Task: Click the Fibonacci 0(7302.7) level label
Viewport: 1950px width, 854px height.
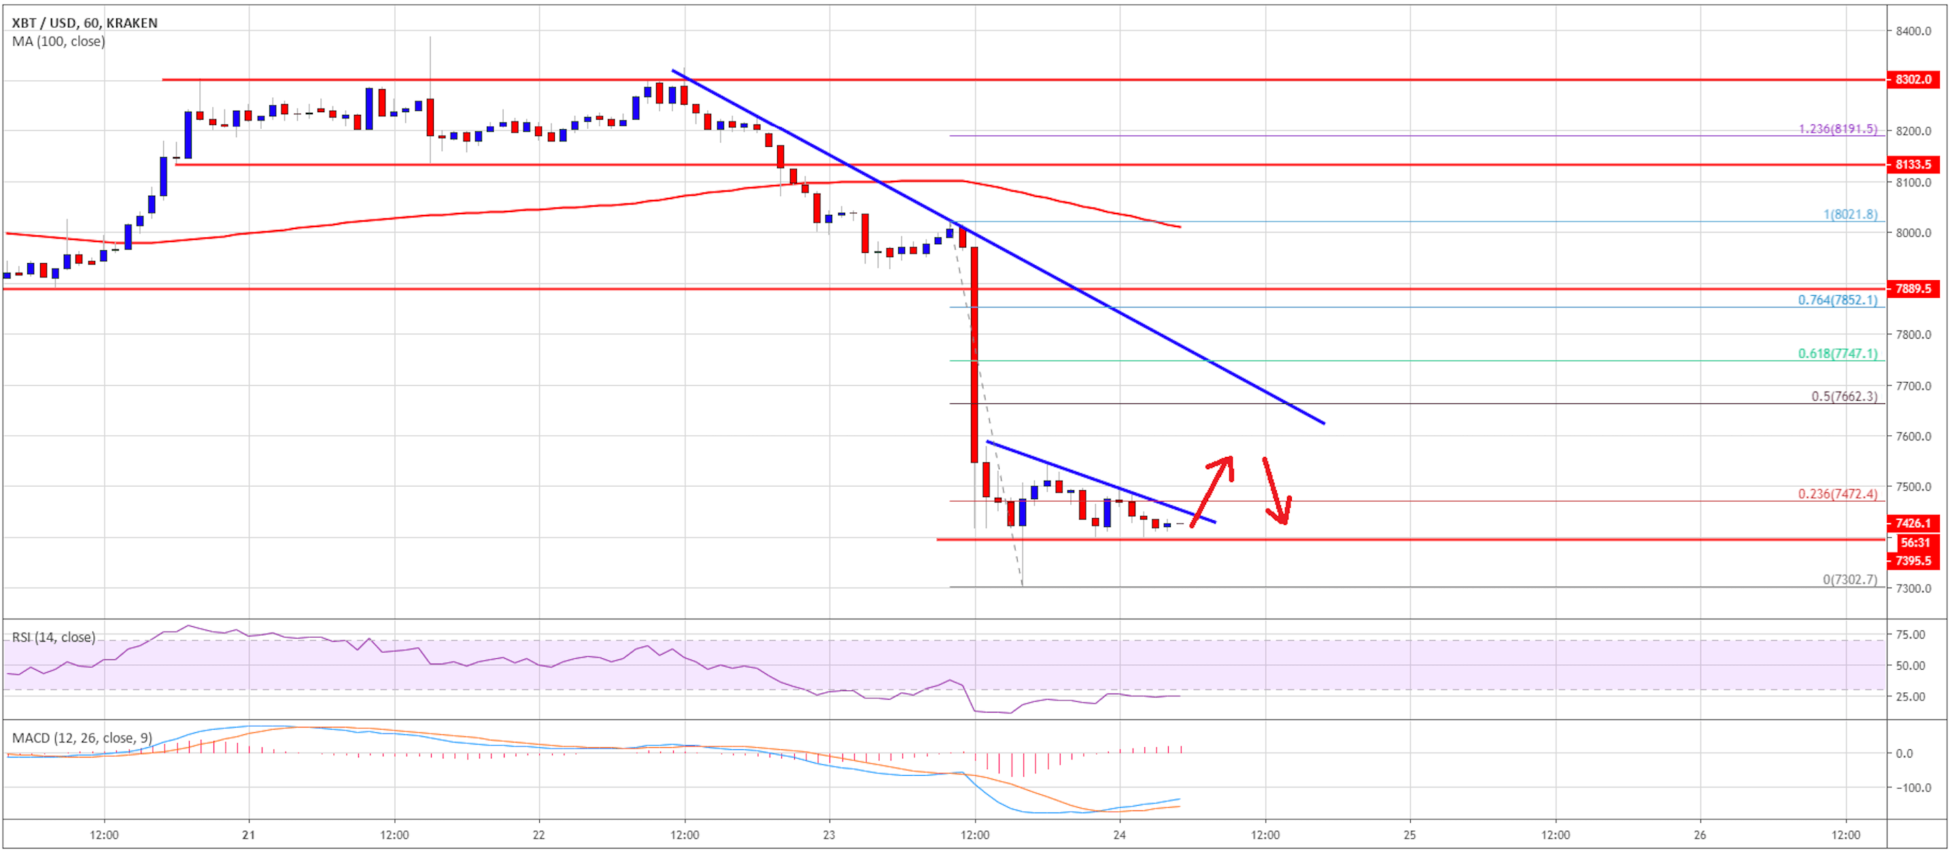Action: (1850, 580)
